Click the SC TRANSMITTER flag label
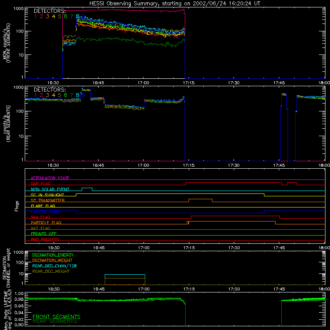The width and height of the screenshot is (330, 330). point(47,200)
